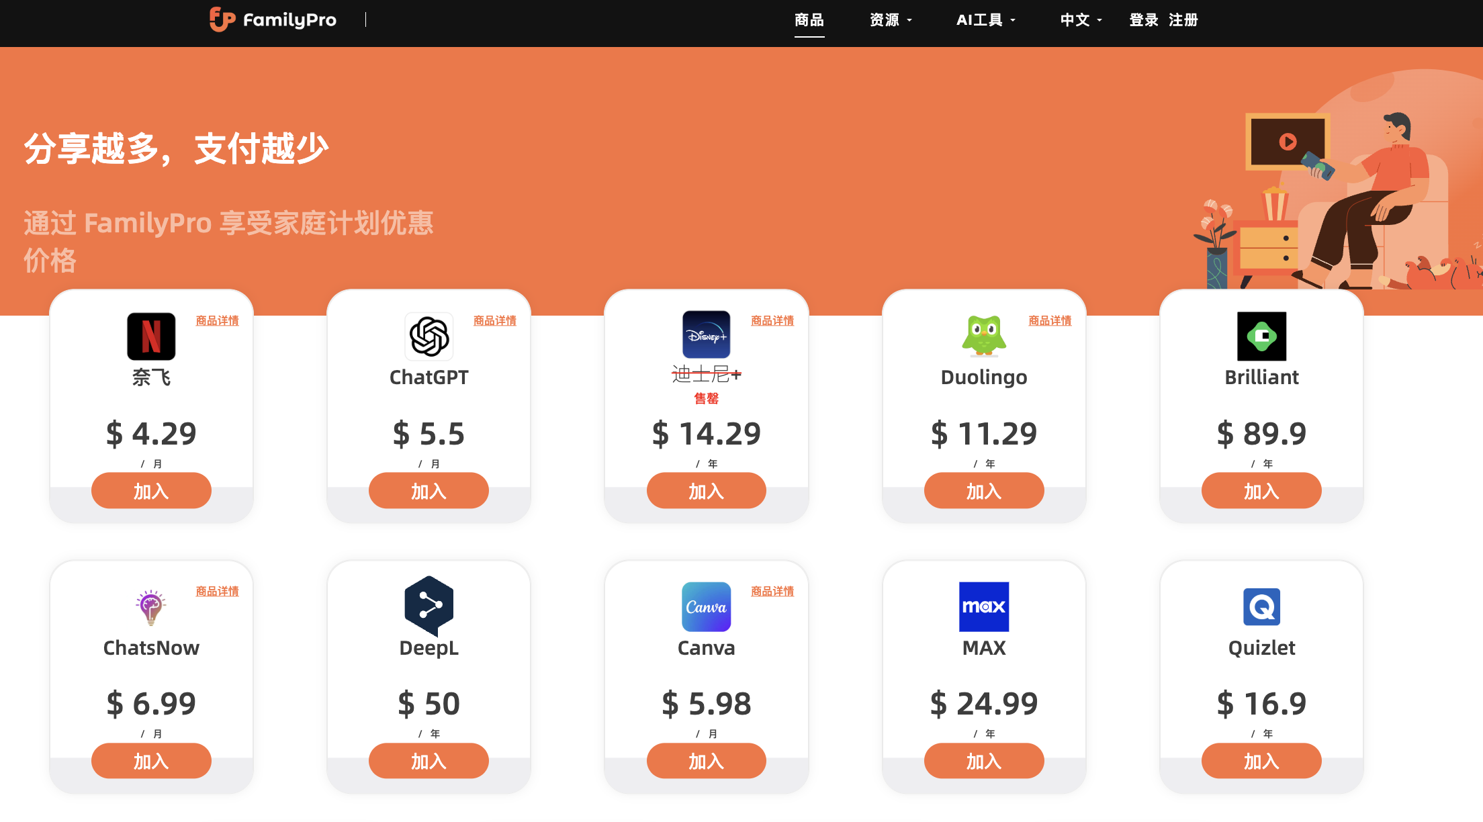Click the Brilliant logo icon
1483x822 pixels.
(1261, 336)
